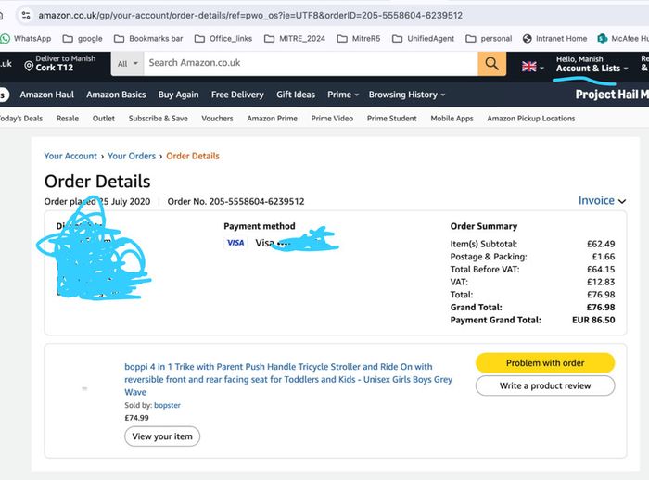Click the orange search magnifier button

click(491, 64)
